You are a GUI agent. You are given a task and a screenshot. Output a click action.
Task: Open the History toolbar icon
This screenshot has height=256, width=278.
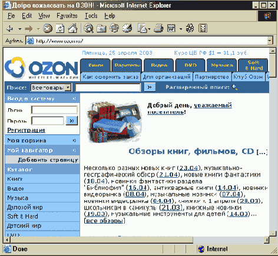click(127, 28)
